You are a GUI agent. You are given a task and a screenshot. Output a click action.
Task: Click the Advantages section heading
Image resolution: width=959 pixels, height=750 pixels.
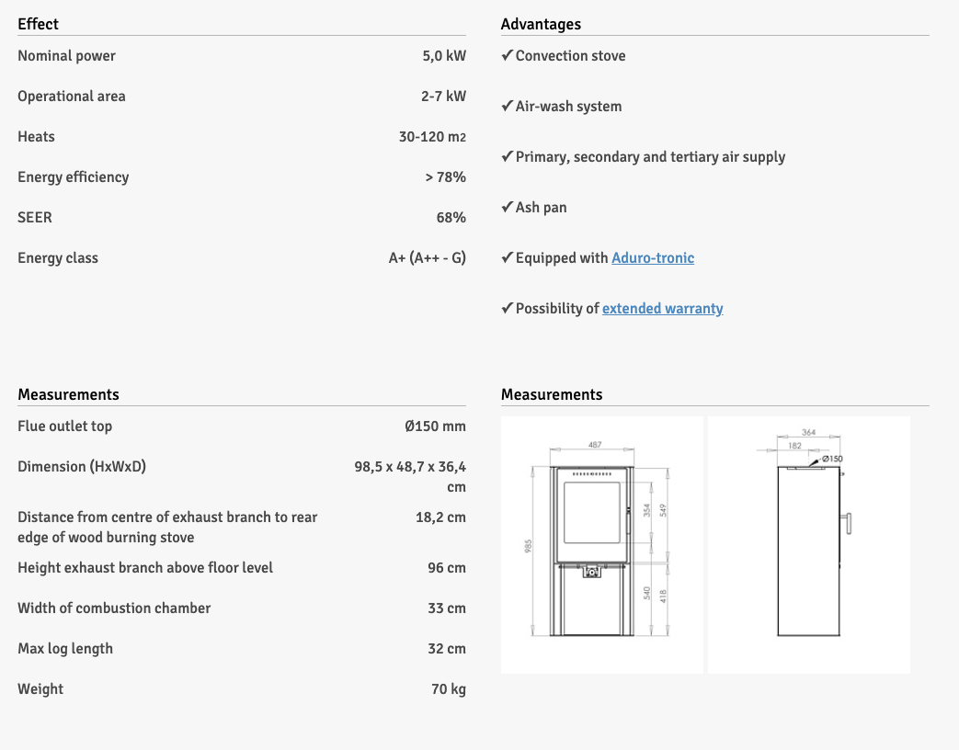[541, 24]
